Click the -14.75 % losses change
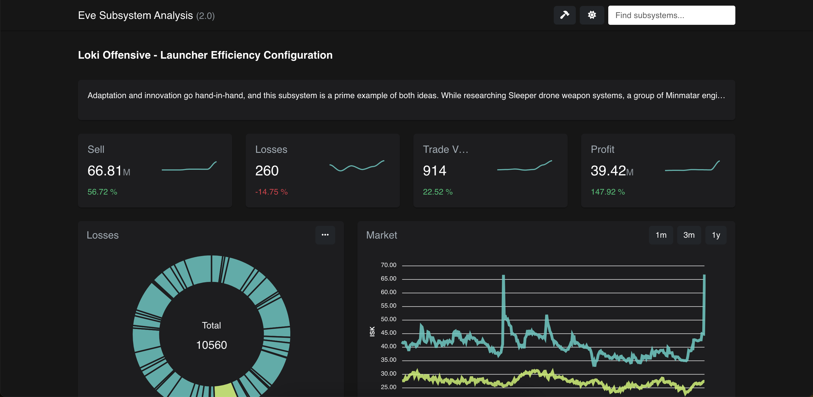This screenshot has height=397, width=813. [x=271, y=192]
